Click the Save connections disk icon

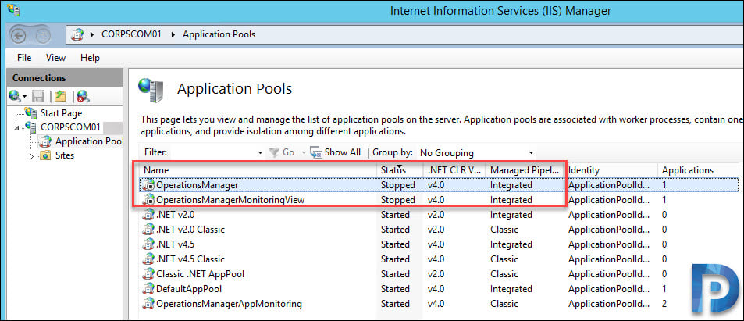38,96
